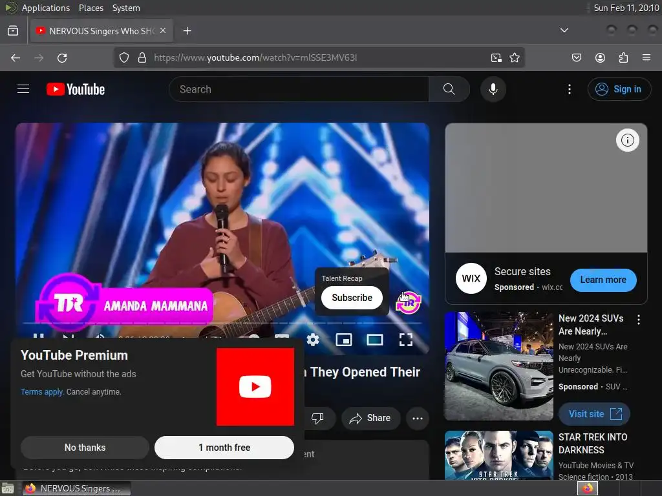Image resolution: width=662 pixels, height=496 pixels.
Task: Open the Applications menu
Action: pos(46,8)
